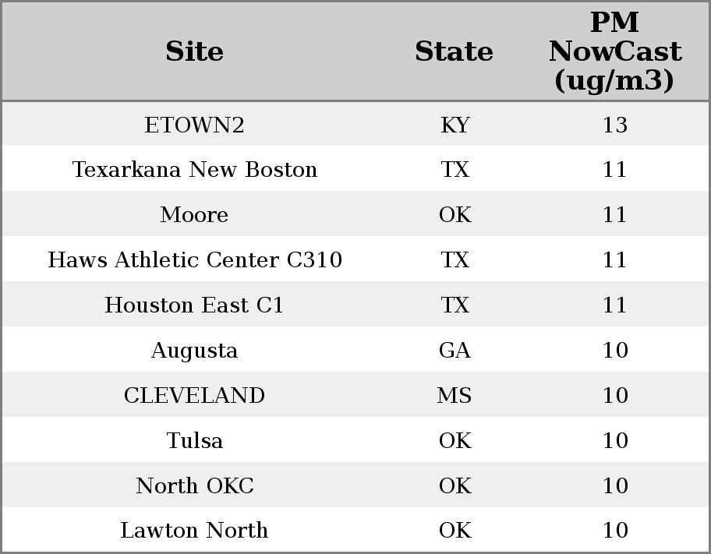Select the Houston East C1 site
The height and width of the screenshot is (554, 711).
194,305
